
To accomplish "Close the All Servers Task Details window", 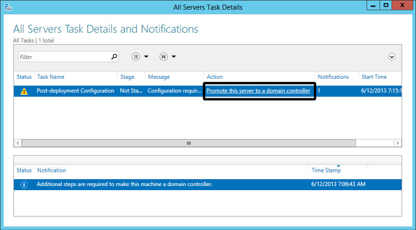I will [x=402, y=5].
